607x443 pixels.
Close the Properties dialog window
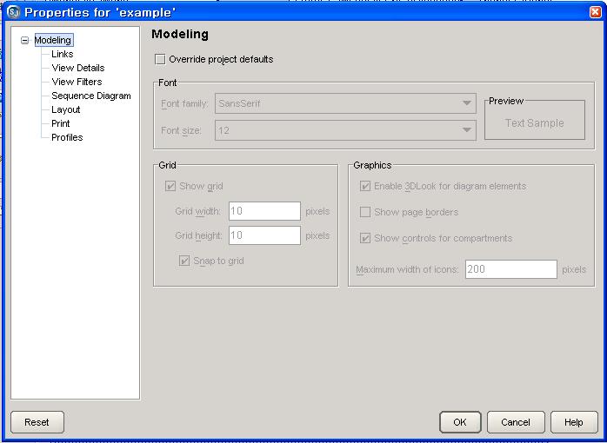point(594,12)
